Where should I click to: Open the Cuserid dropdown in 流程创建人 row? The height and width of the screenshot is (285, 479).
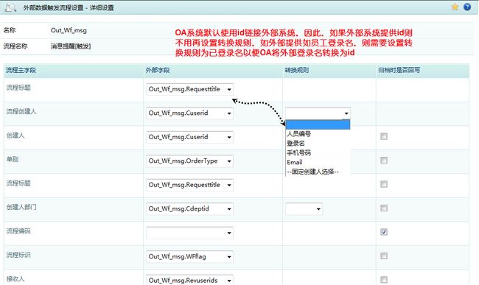[x=189, y=113]
